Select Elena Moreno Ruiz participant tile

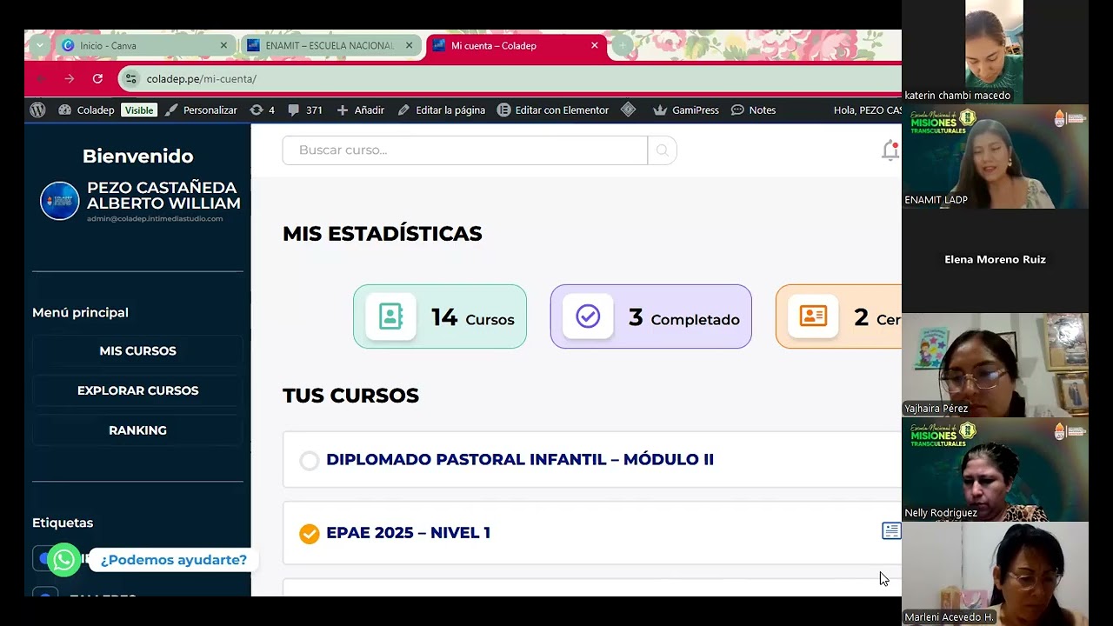(995, 261)
